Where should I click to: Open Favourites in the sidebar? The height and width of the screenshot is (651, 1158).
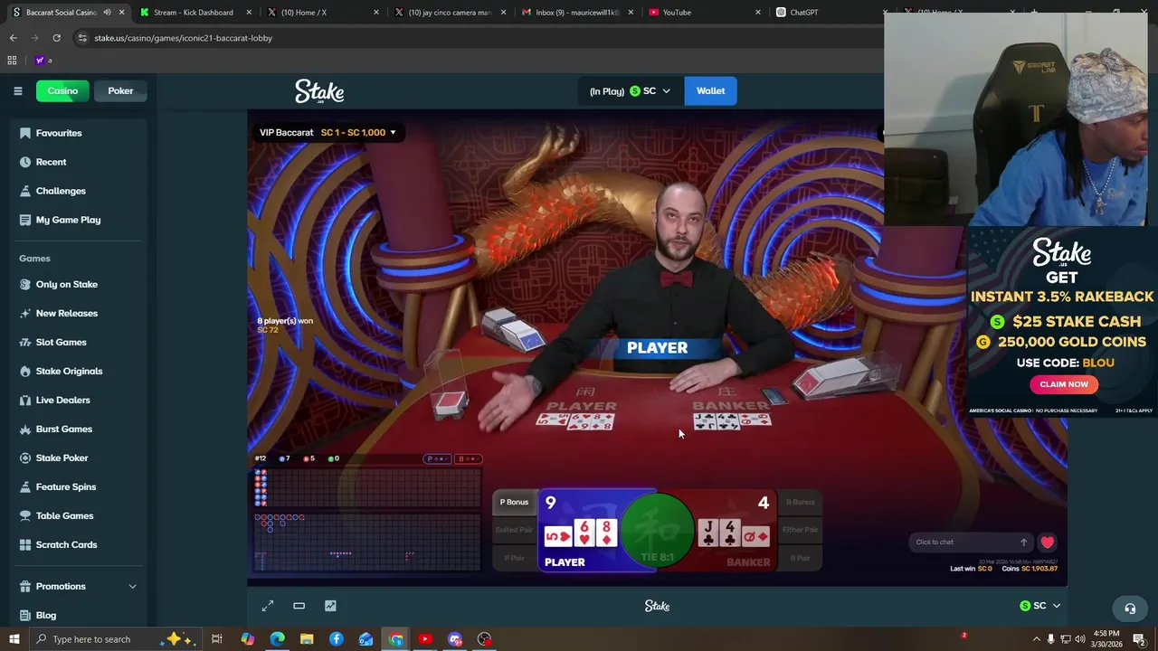click(59, 133)
